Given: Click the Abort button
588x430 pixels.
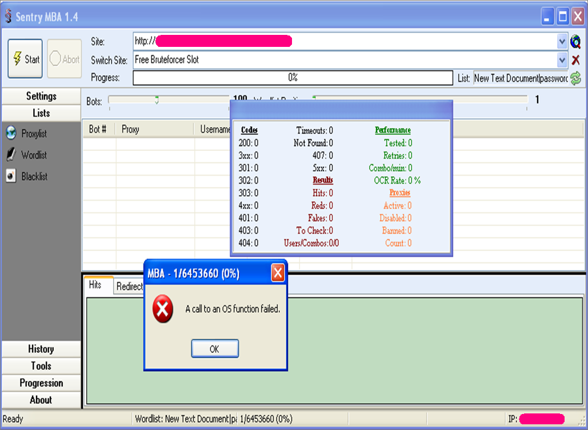Looking at the screenshot, I should click(x=65, y=58).
